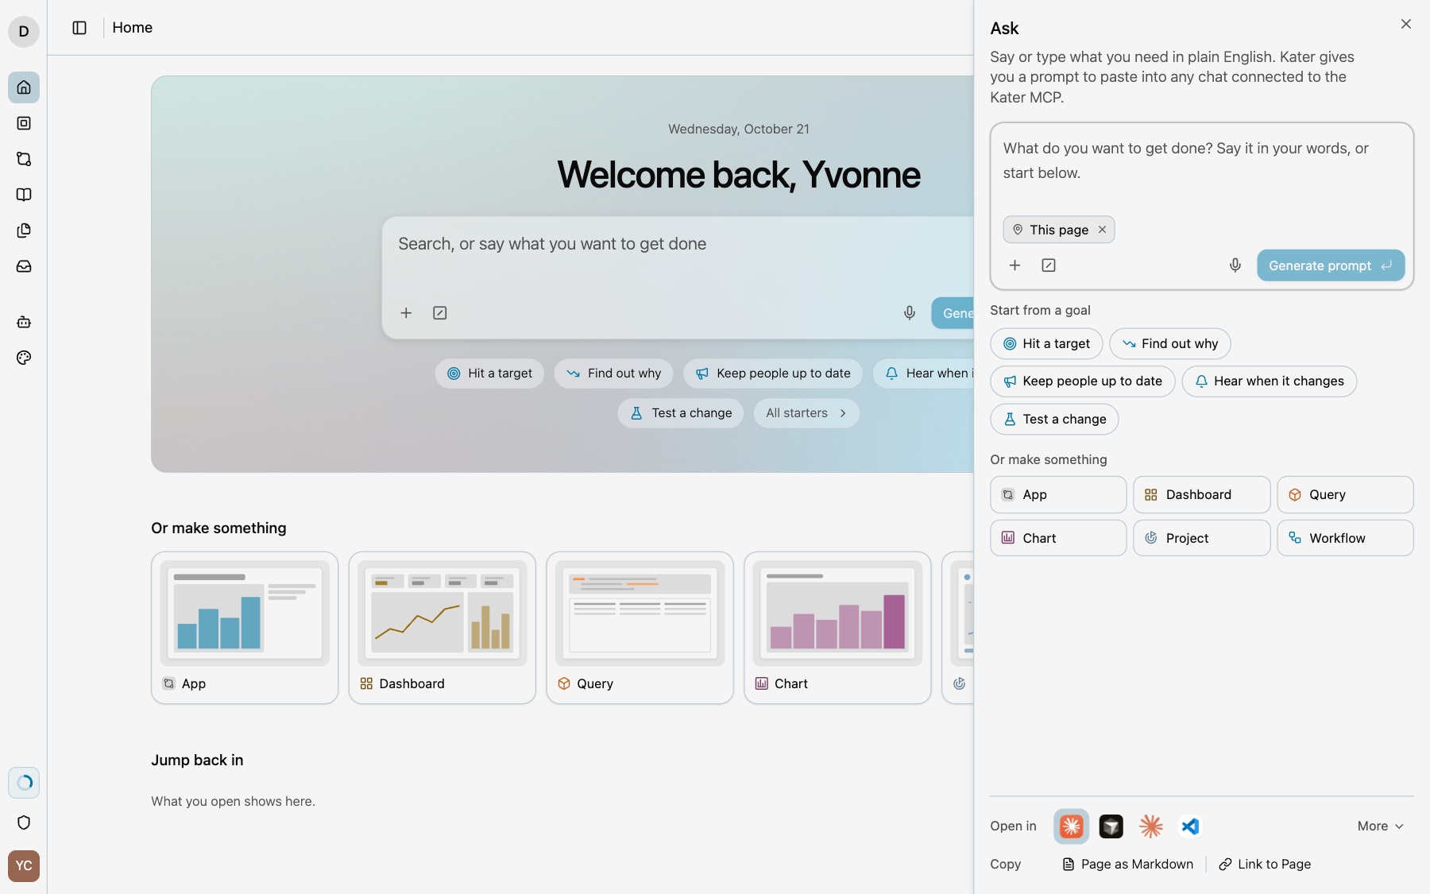Click the home Search input field
The height and width of the screenshot is (894, 1430).
679,245
